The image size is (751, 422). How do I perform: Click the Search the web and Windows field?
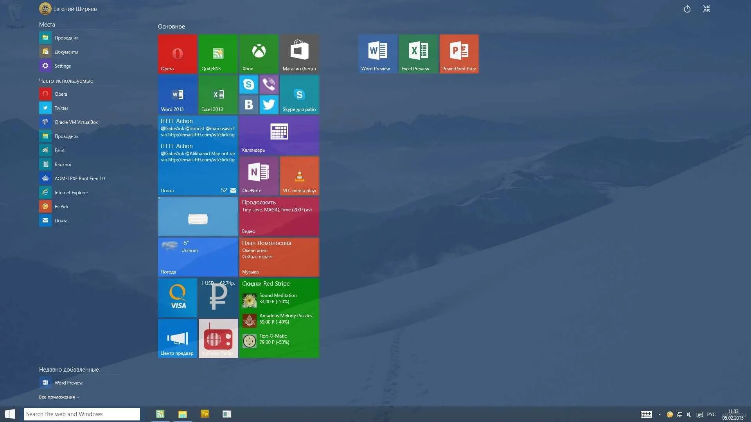click(x=82, y=414)
